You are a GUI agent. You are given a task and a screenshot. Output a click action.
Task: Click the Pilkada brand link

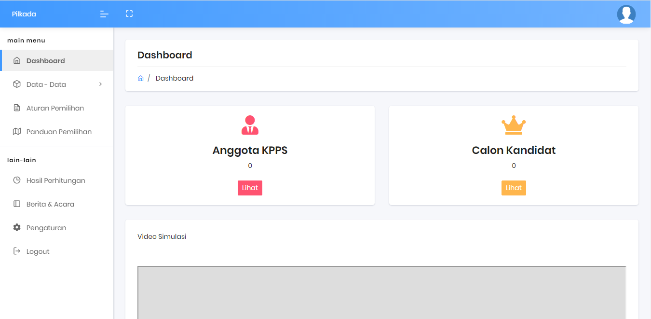pos(24,14)
